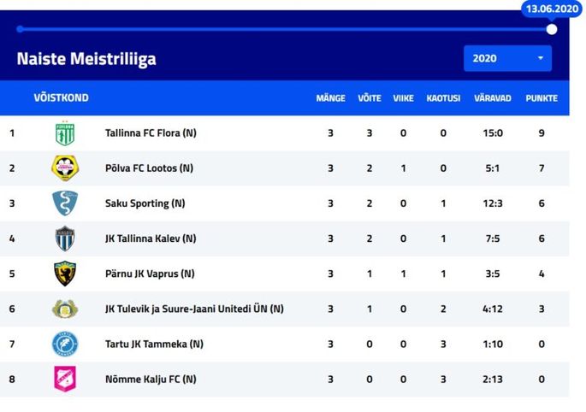Click the Naiste Meistriliiga title
The height and width of the screenshot is (412, 586).
[x=86, y=59]
